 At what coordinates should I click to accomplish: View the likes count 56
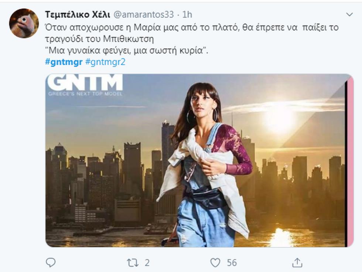232,263
